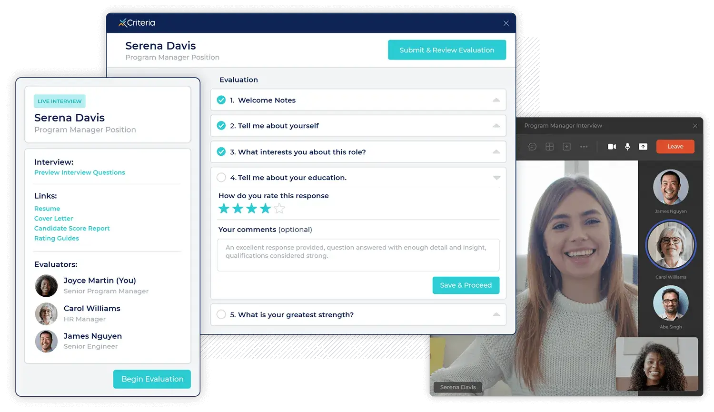Screen dimensions: 714x412
Task: Open the Resume link
Action: (47, 209)
